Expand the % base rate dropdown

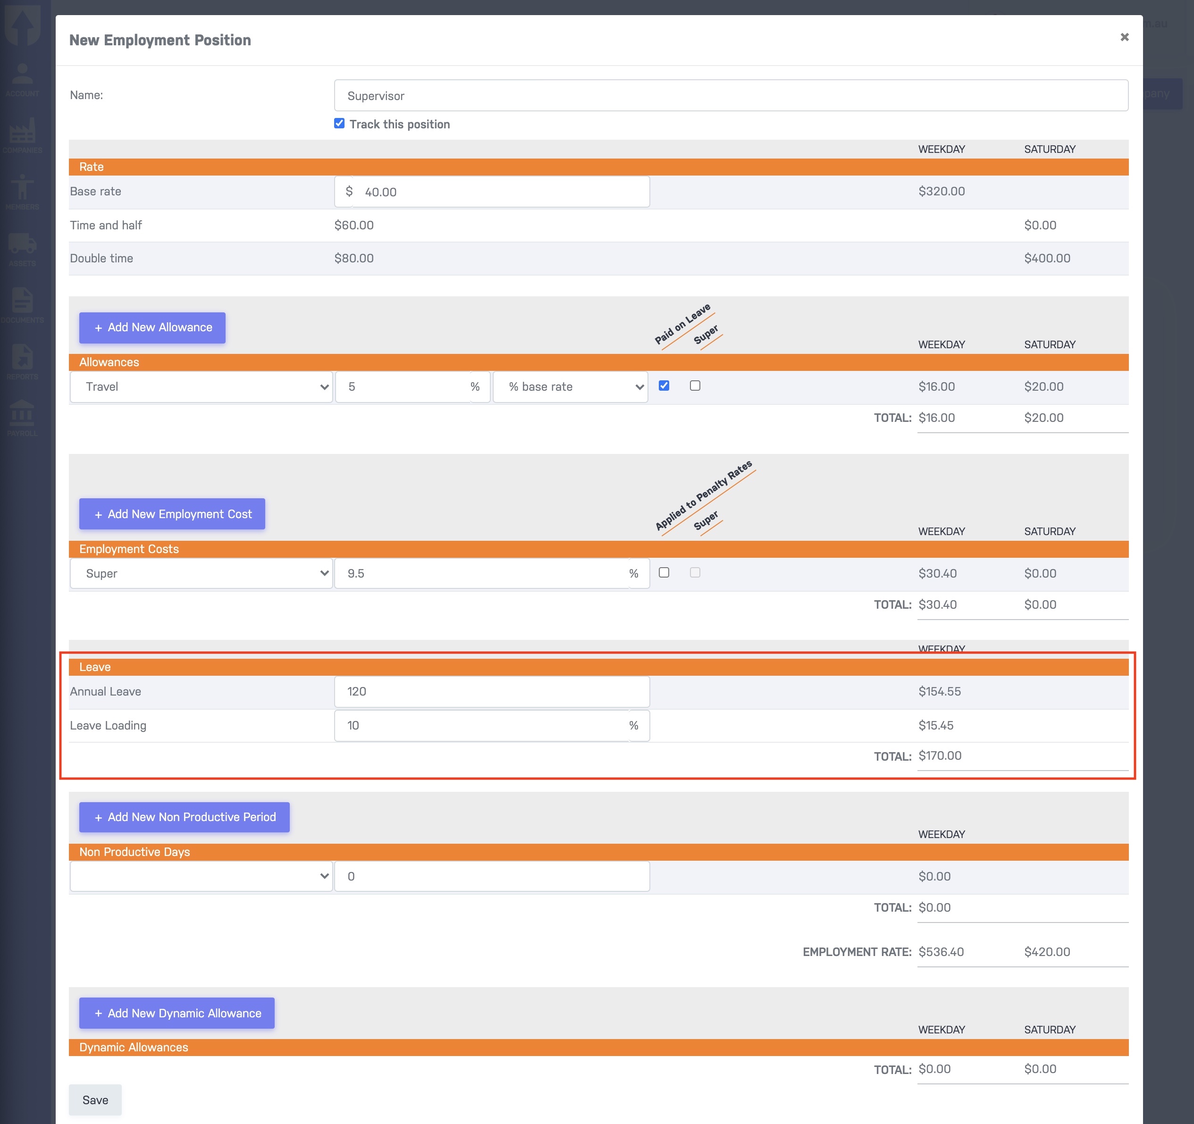pos(570,386)
